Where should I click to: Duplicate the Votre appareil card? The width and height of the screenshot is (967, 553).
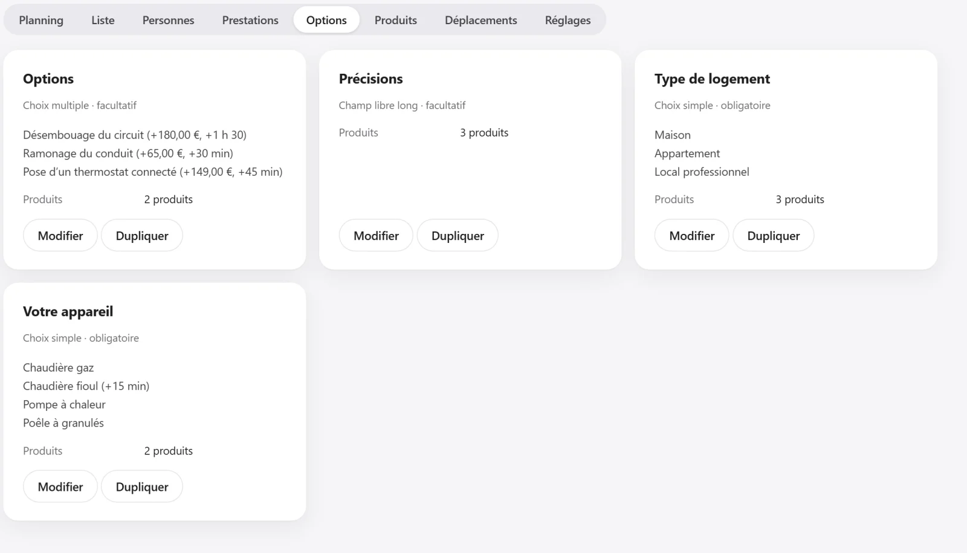point(142,487)
